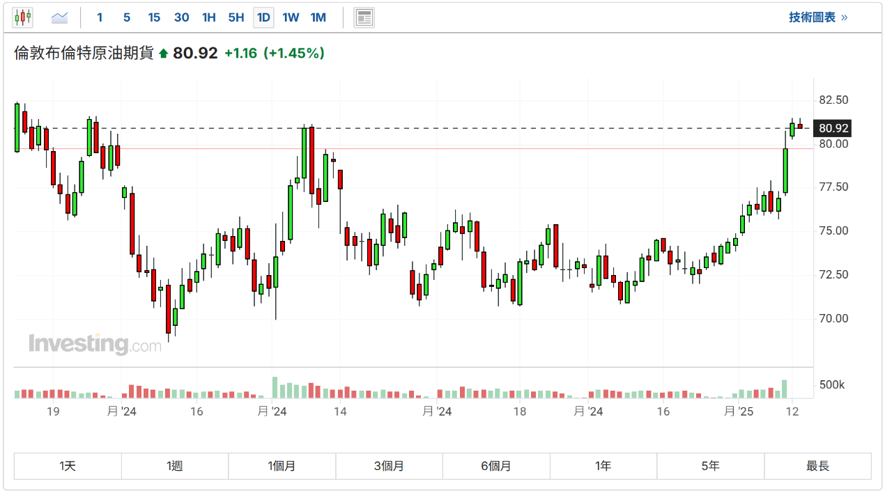Screen dimensions: 885x493
Task: Change interval to 1M monthly
Action: click(x=318, y=17)
